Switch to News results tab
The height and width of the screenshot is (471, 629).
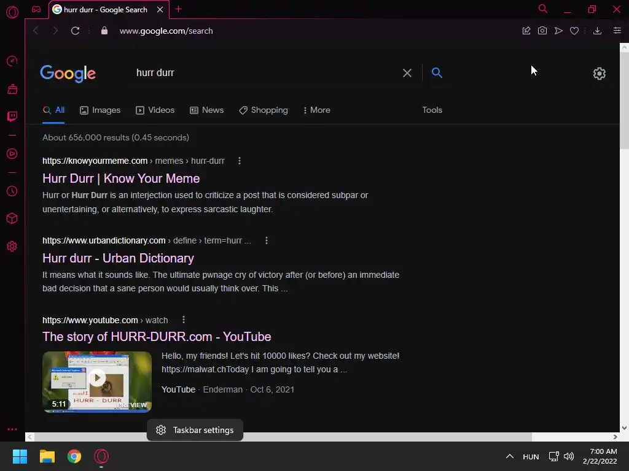(206, 110)
